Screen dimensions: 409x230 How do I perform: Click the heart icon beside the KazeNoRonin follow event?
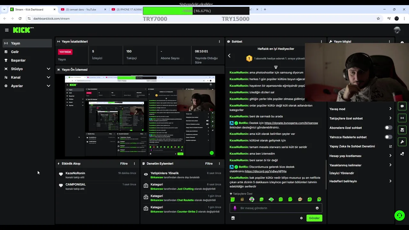pos(61,174)
